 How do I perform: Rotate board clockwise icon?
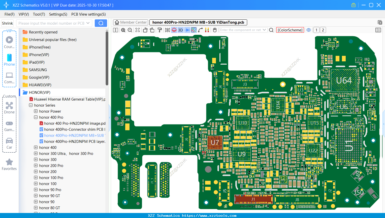[x=152, y=30]
